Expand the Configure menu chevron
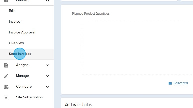 coord(47,87)
